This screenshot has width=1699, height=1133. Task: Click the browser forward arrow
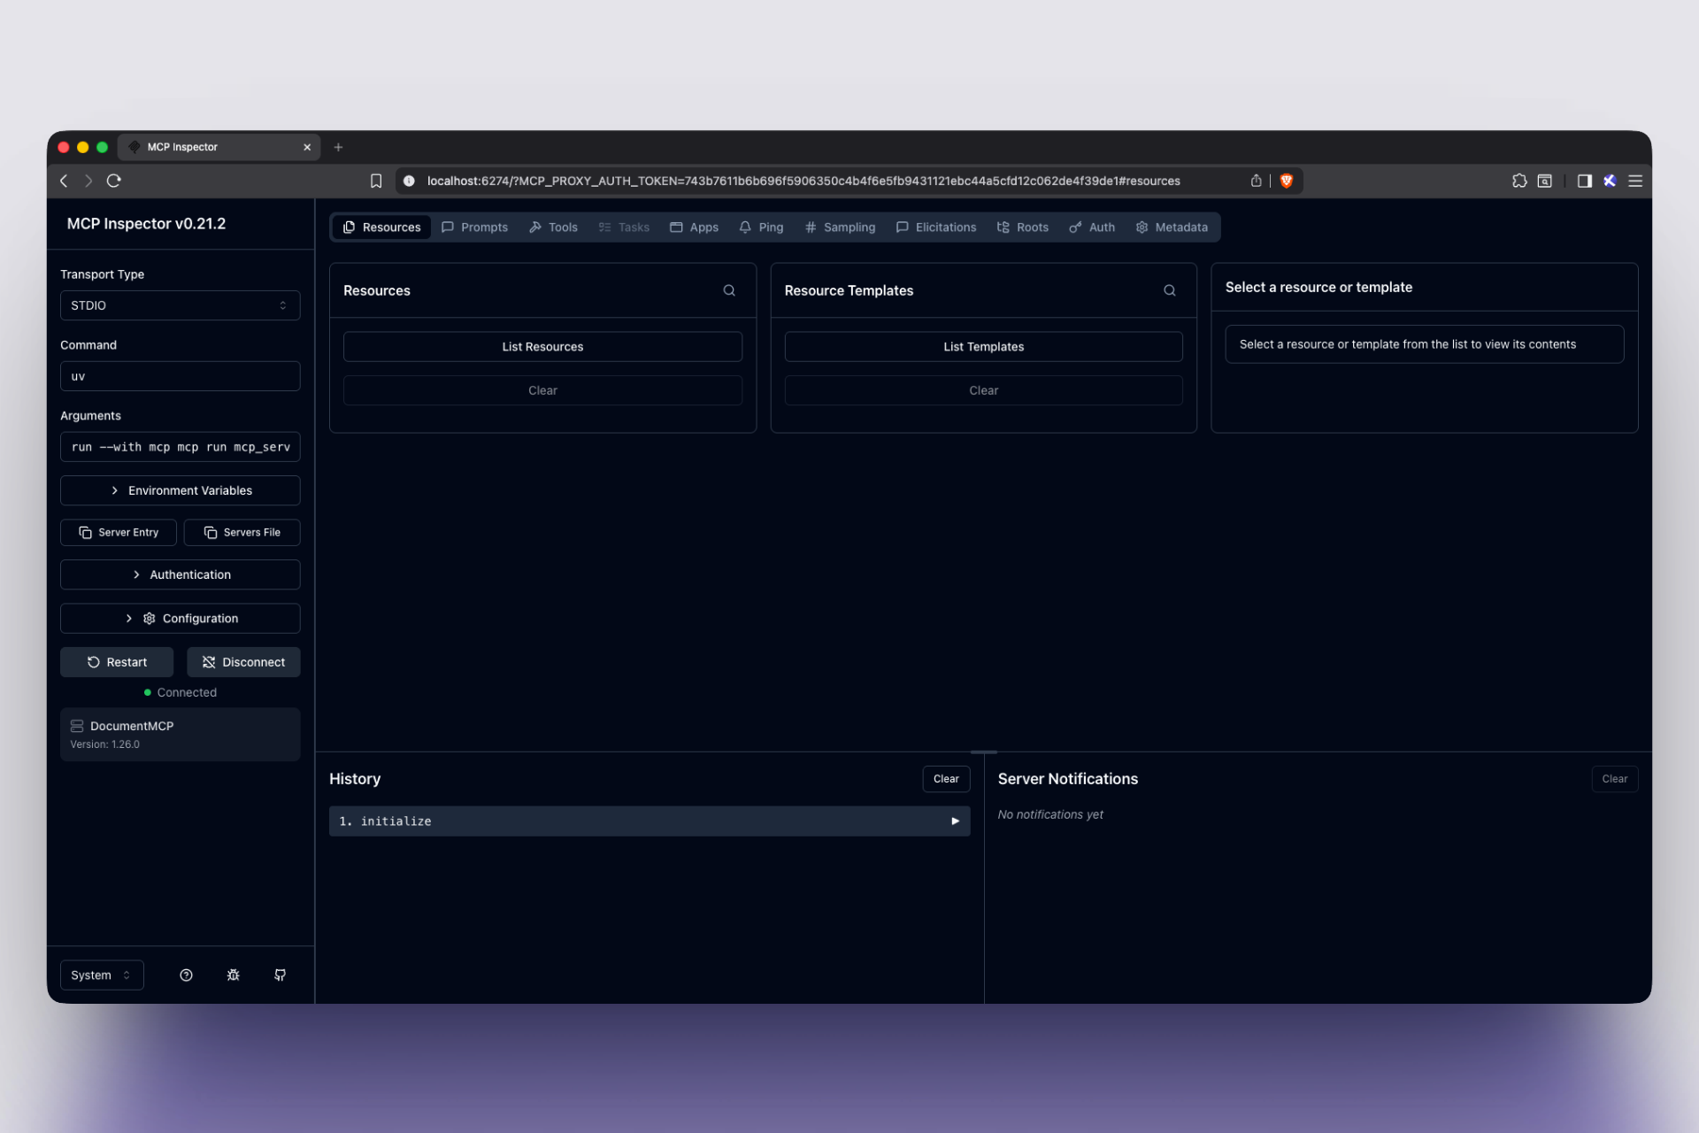click(88, 181)
